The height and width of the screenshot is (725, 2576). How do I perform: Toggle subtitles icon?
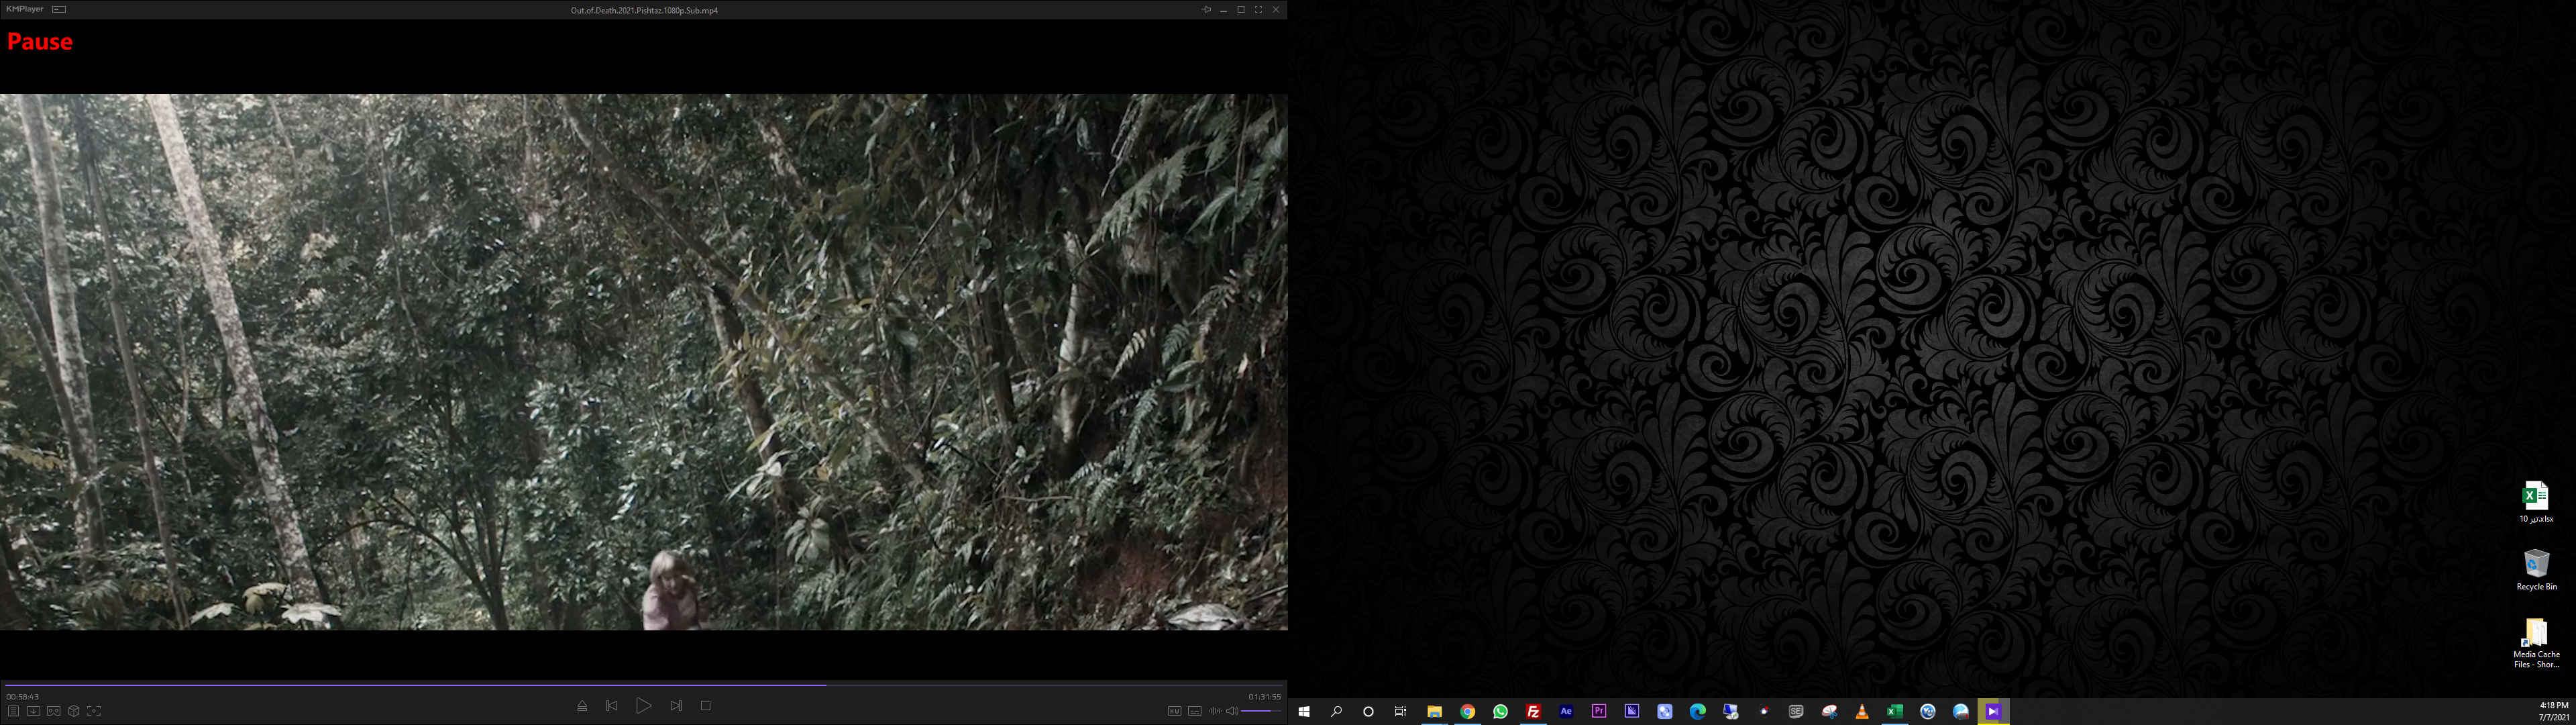pyautogui.click(x=1194, y=711)
